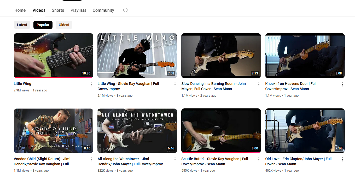355x180 pixels.
Task: Play the 8:08 Knockin' on Heavens Door thumbnail
Action: (x=305, y=55)
